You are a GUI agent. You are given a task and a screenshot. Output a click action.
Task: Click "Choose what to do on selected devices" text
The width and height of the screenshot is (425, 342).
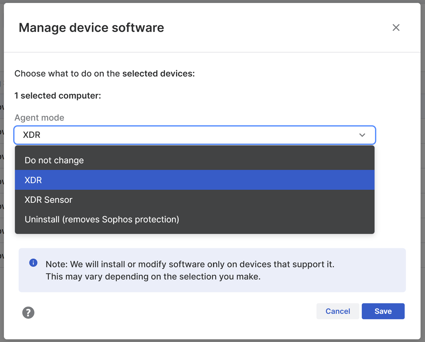104,73
